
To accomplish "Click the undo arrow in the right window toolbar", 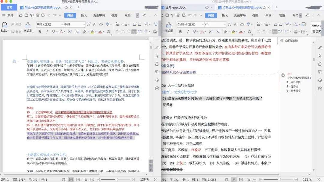I will click(190, 15).
